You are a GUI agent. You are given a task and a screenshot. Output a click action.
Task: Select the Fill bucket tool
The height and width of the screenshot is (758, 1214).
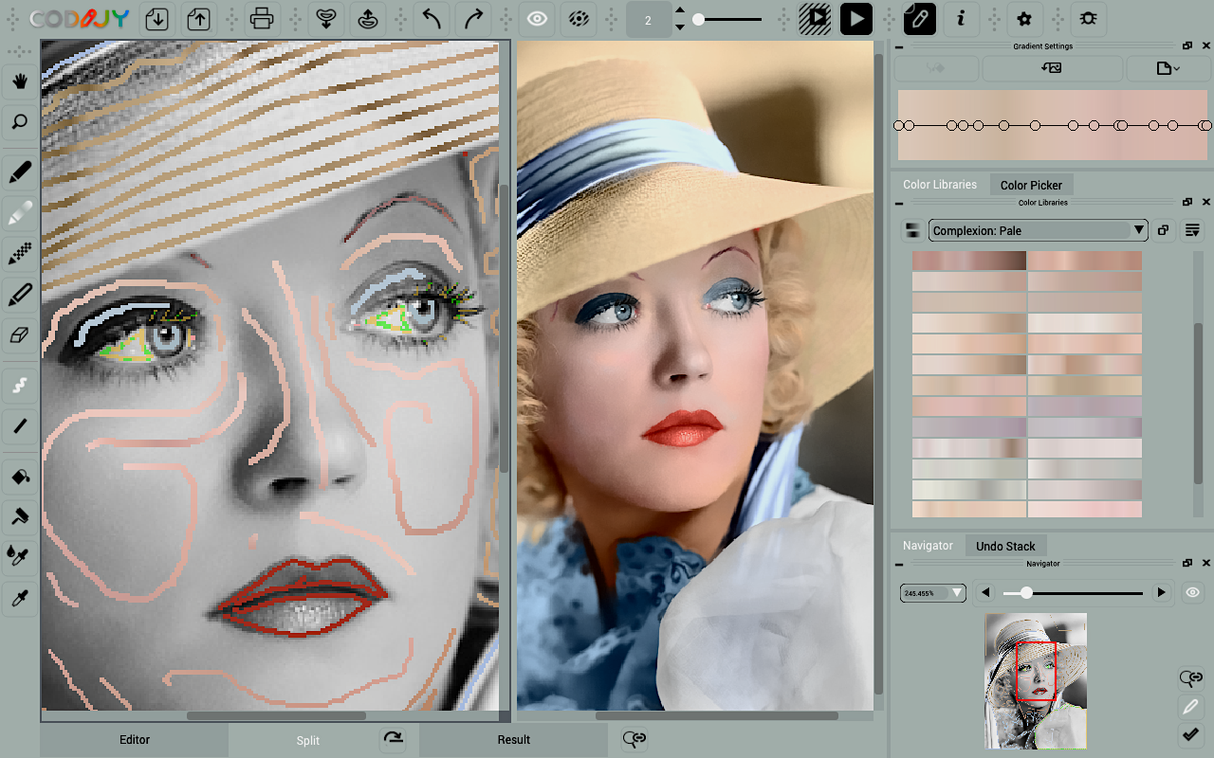pyautogui.click(x=20, y=476)
